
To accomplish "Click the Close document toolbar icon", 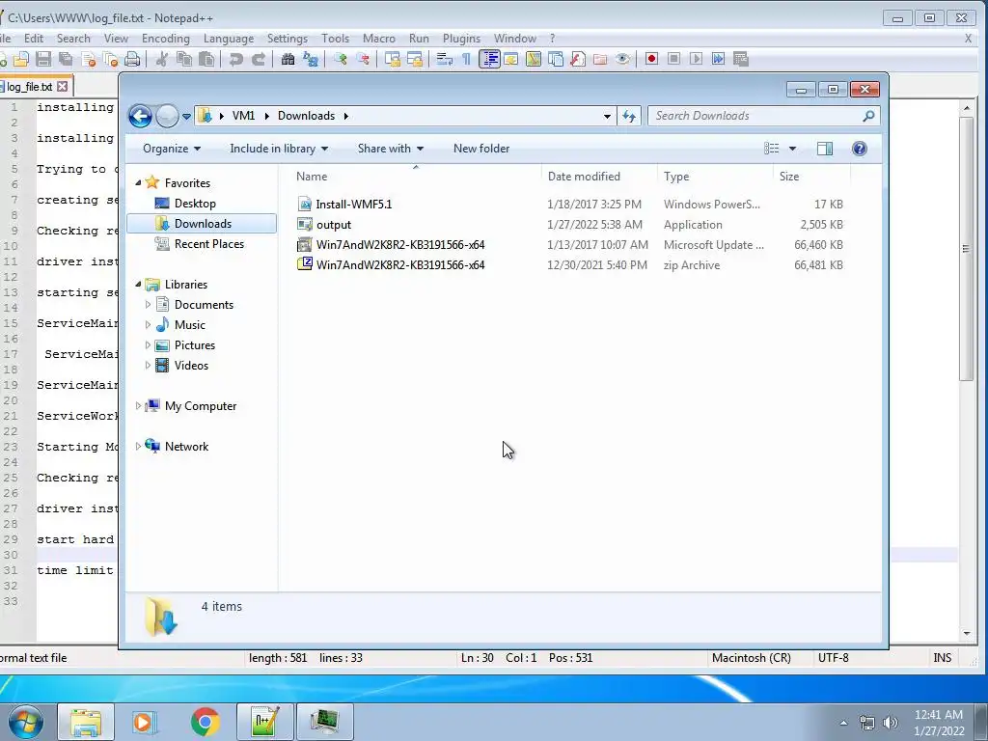I will pos(88,59).
